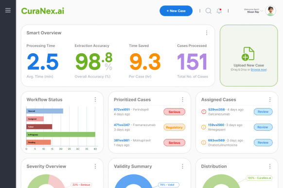Viewport: 283px width, 188px height.
Task: Open assigned case 529vxi358
Action: click(x=216, y=110)
